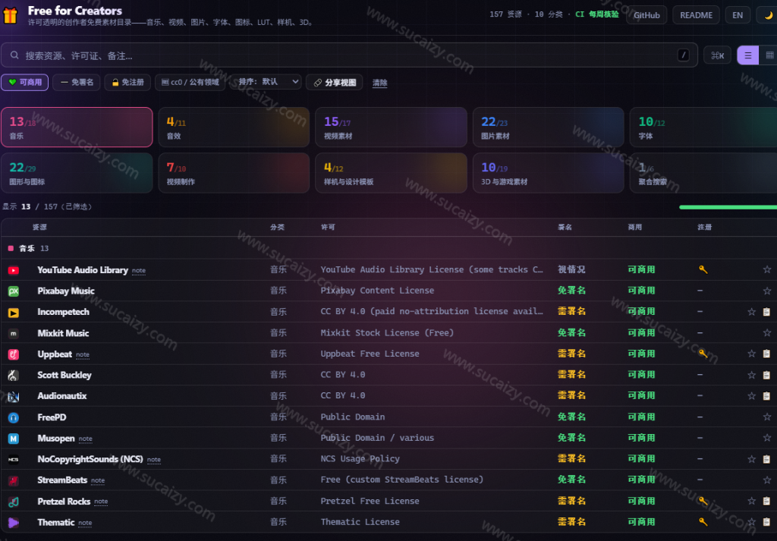
Task: Click the NoCopyrightSounds NCS row icon
Action: click(x=14, y=459)
